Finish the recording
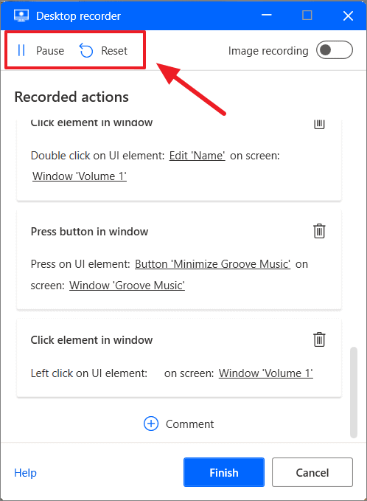The height and width of the screenshot is (501, 367). [224, 472]
